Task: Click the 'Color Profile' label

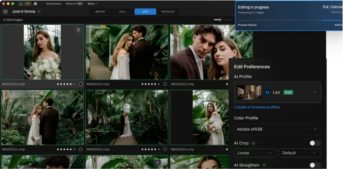Action: pos(246,118)
